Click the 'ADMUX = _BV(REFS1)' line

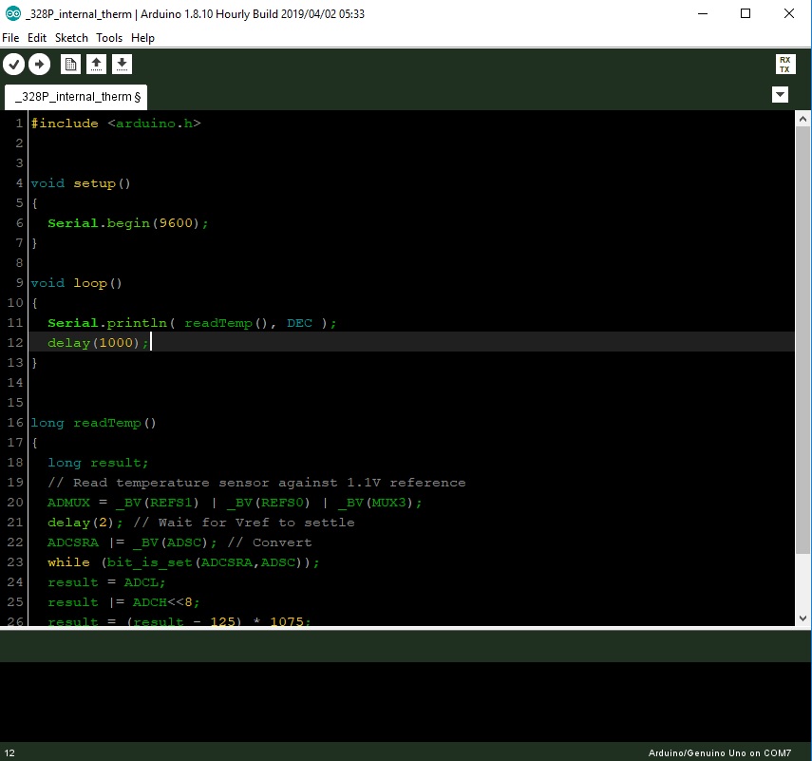pyautogui.click(x=235, y=503)
